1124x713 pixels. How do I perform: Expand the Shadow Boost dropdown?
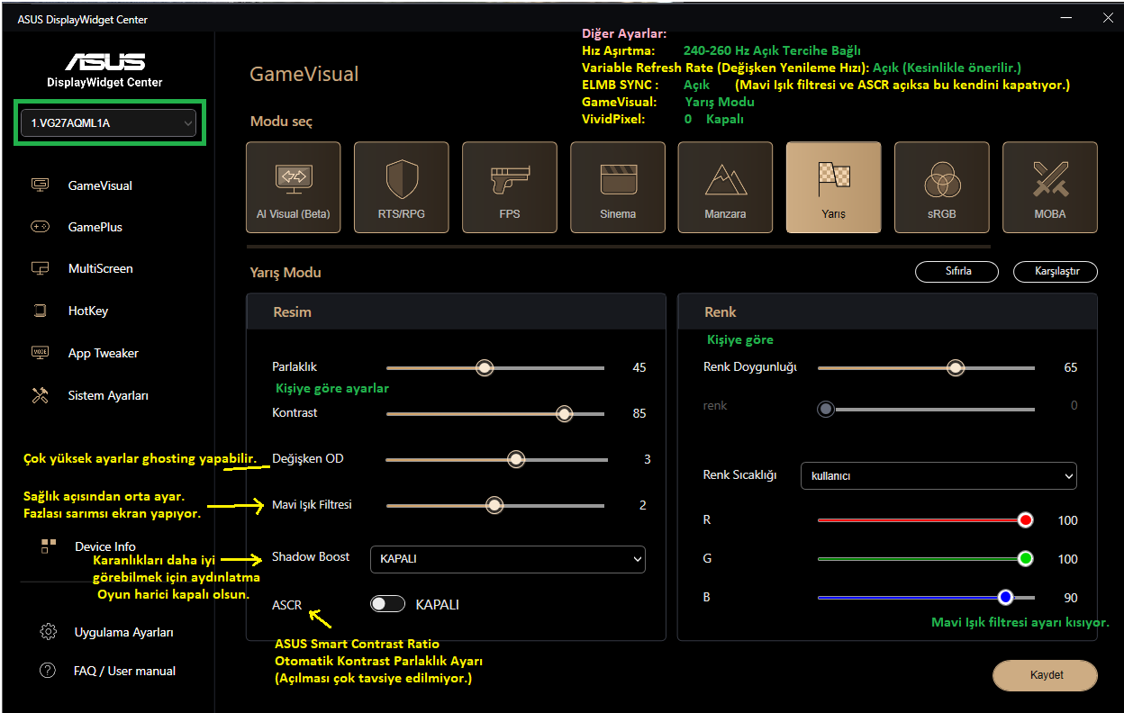tap(507, 559)
